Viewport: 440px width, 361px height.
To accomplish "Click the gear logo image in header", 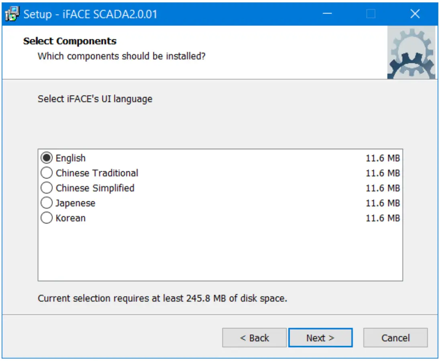I will (411, 53).
